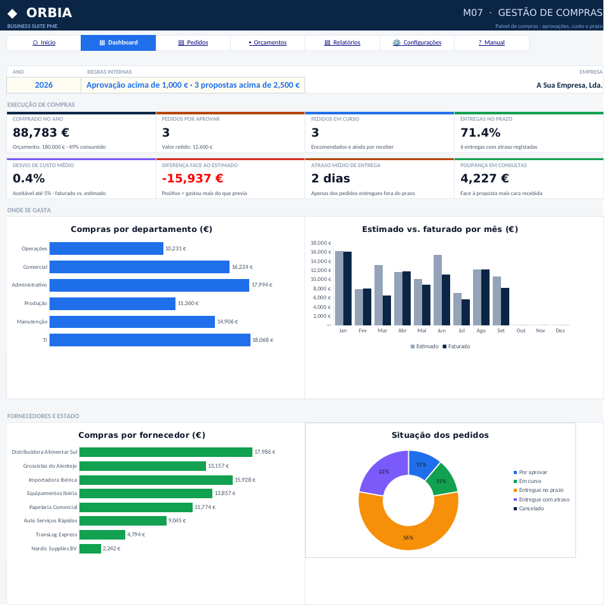The width and height of the screenshot is (604, 605).
Task: Click the red -15,937 € difference value
Action: pos(193,178)
